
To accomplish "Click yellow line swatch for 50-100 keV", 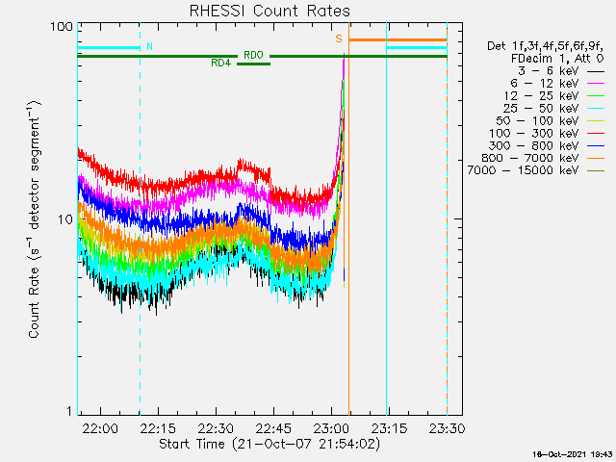I will [x=596, y=121].
